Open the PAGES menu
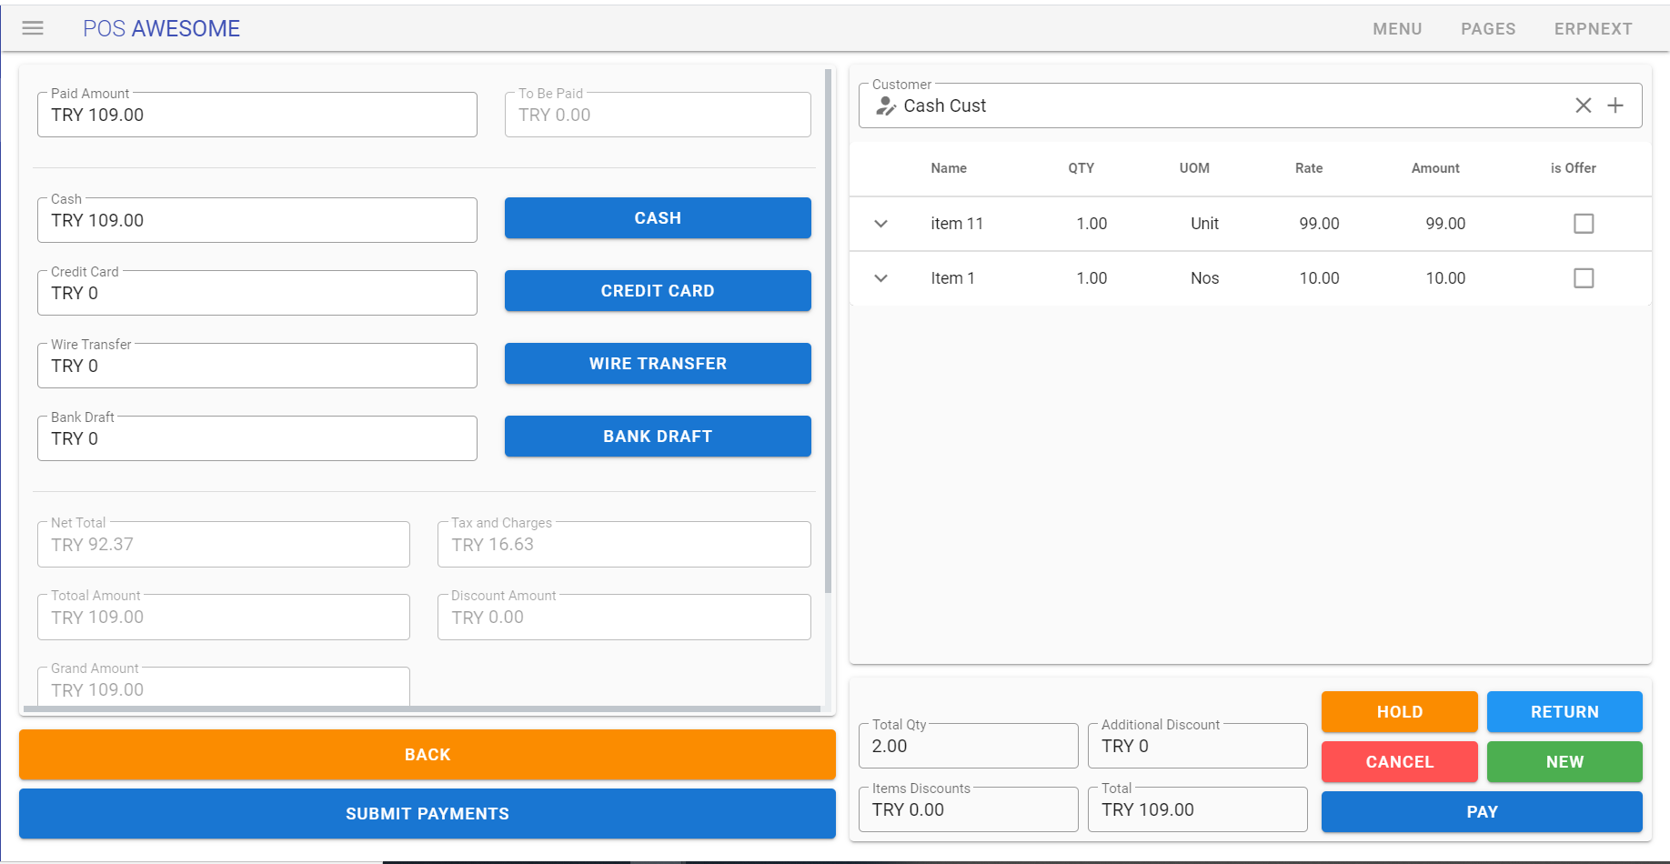1670x864 pixels. [x=1488, y=29]
